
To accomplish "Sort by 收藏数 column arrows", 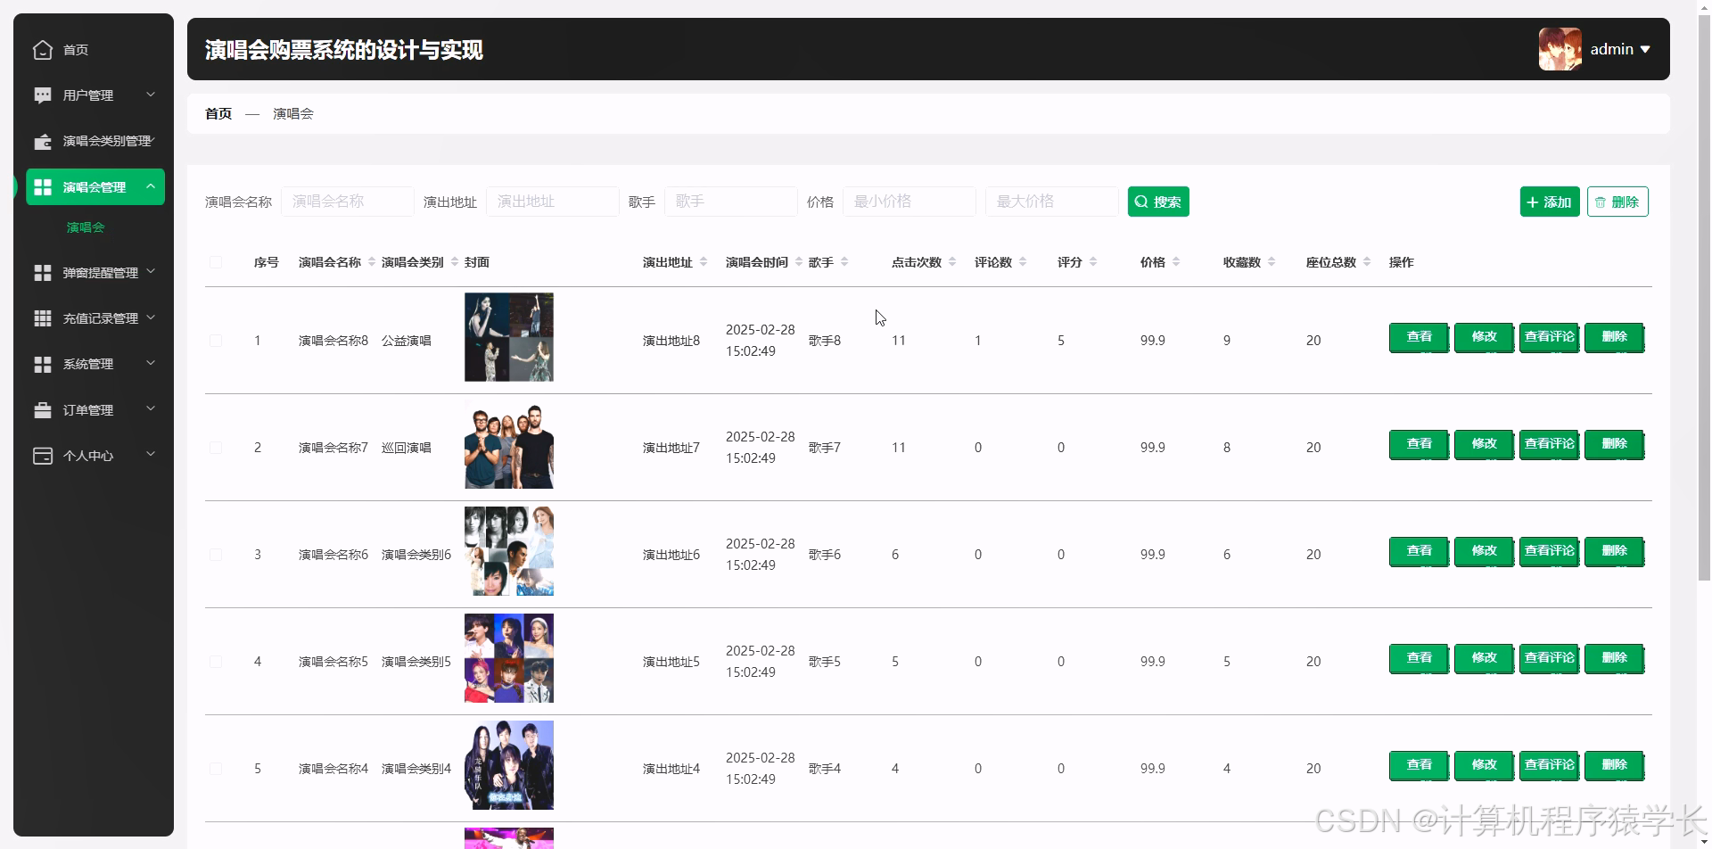I will [x=1272, y=262].
